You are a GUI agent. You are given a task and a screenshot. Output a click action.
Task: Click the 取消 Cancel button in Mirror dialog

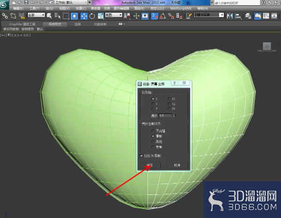(x=177, y=165)
